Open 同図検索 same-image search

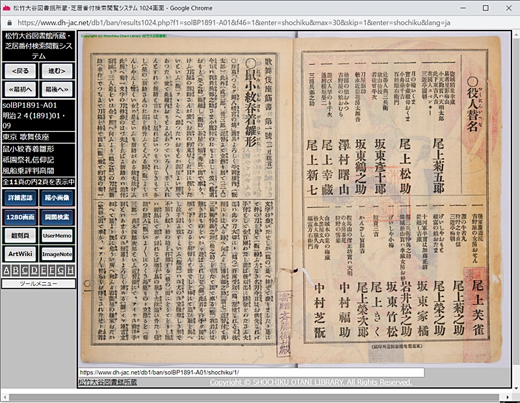(x=57, y=216)
